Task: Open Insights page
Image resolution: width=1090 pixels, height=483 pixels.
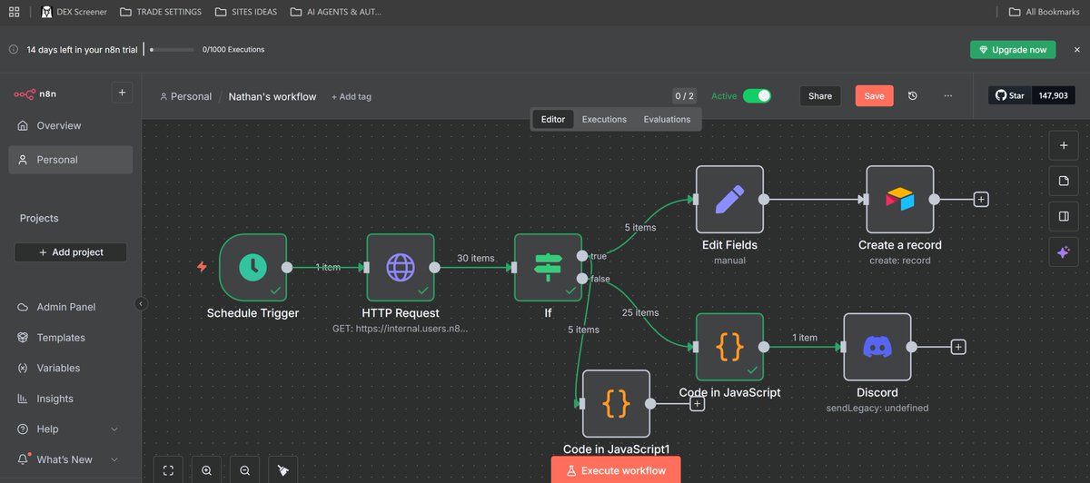Action: coord(71,399)
